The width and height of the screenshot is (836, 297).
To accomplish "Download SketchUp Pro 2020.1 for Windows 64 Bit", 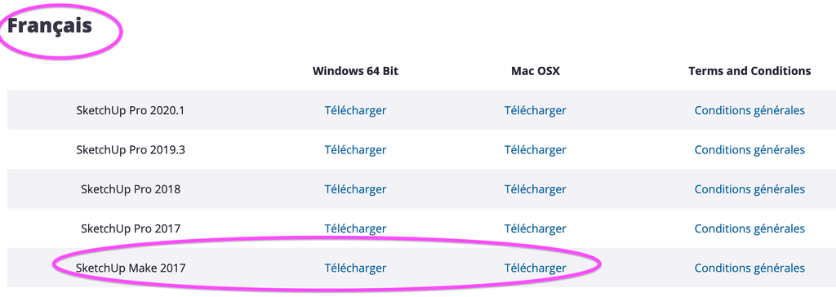I will 355,110.
